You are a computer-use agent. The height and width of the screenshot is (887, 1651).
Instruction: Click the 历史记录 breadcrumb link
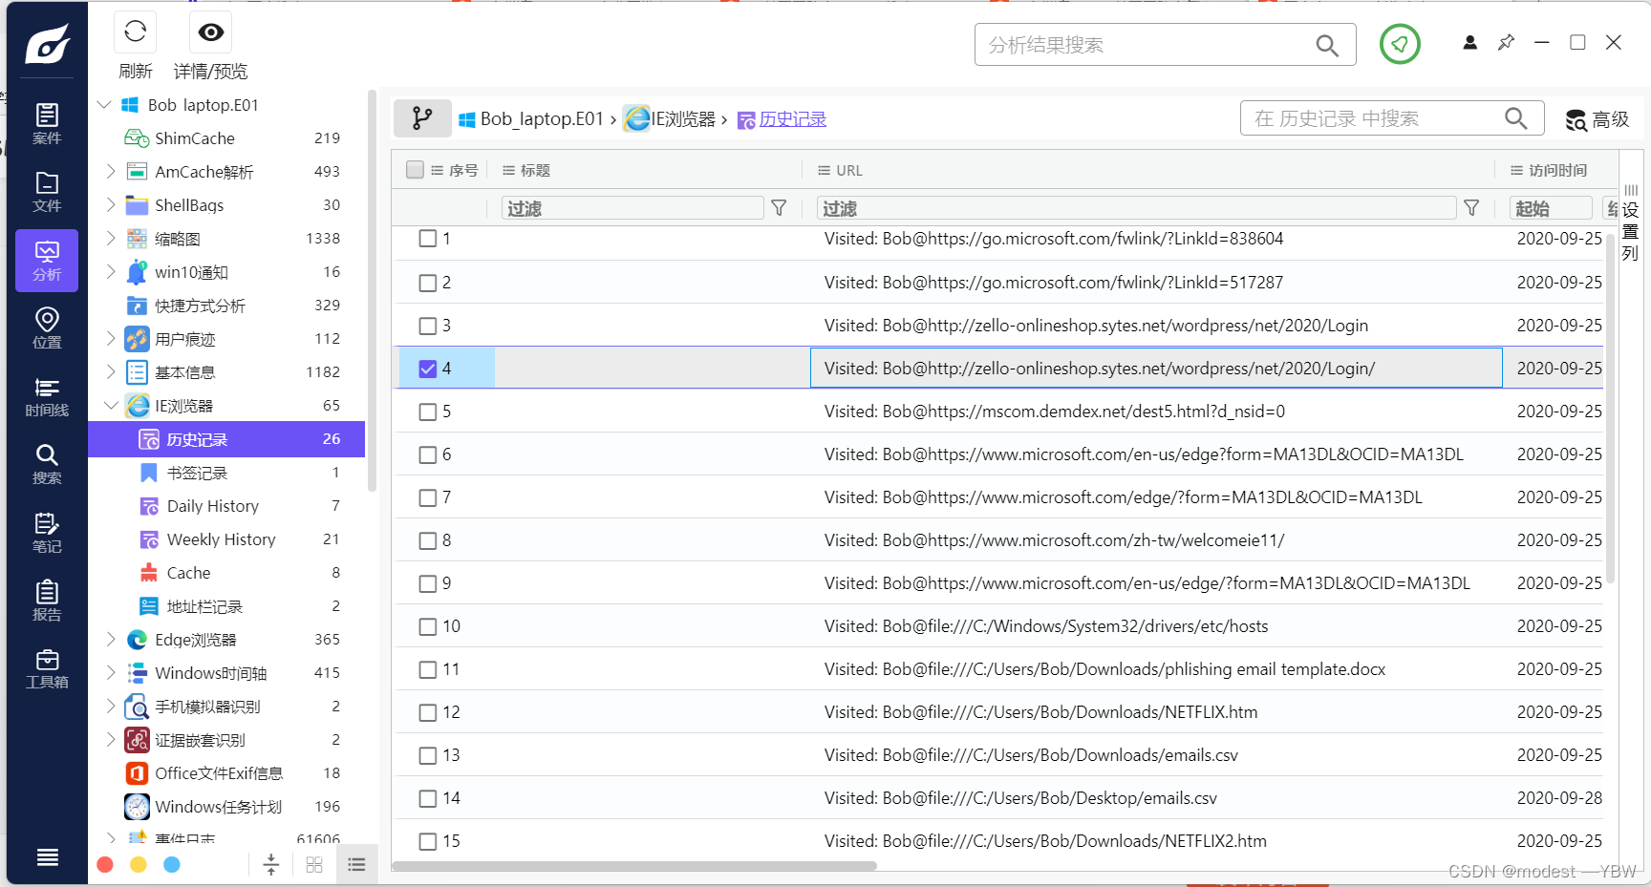pos(792,119)
